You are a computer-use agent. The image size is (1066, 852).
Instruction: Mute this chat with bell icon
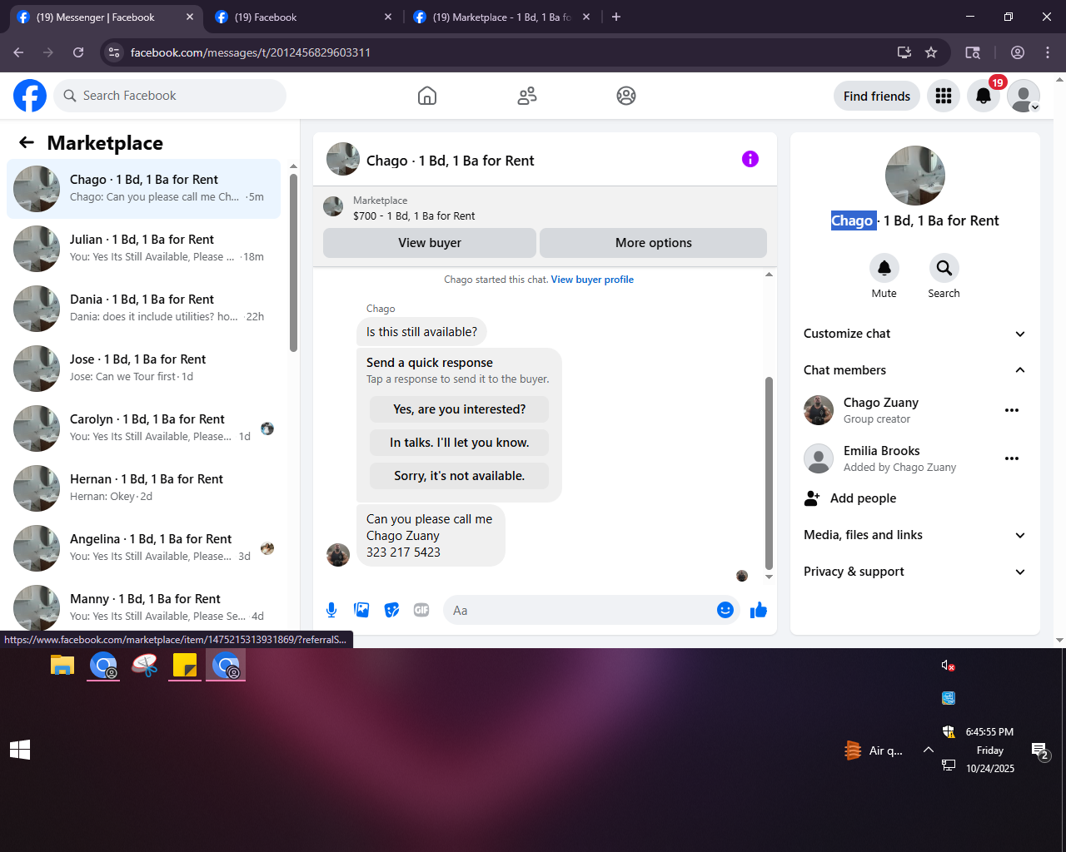[884, 268]
